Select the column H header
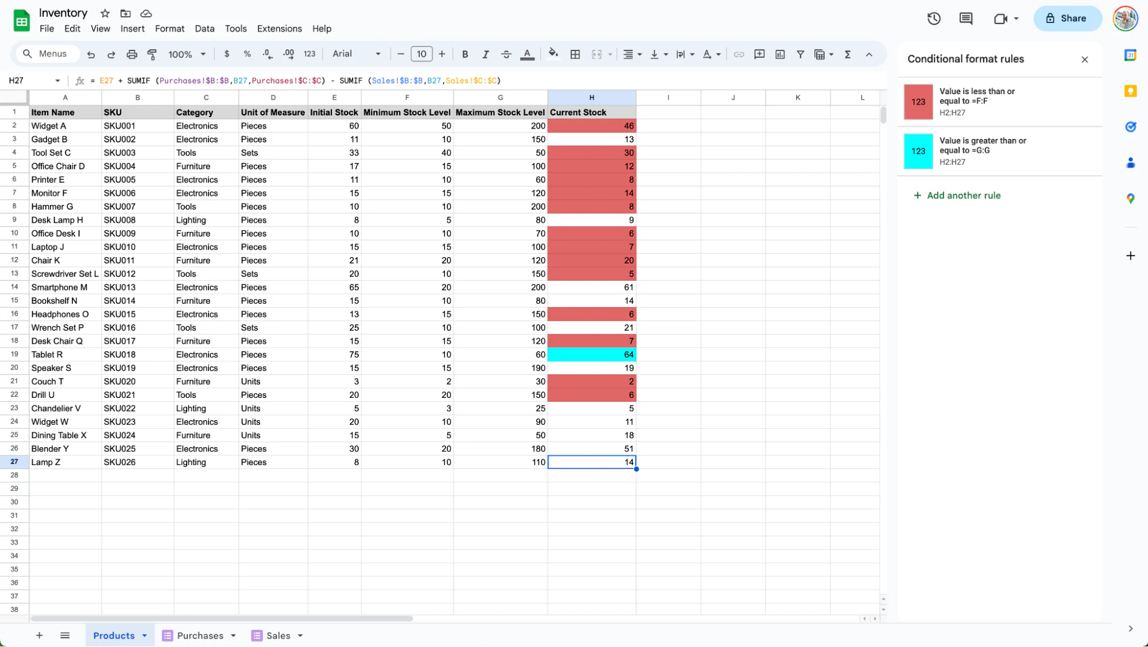The image size is (1148, 647). click(592, 98)
